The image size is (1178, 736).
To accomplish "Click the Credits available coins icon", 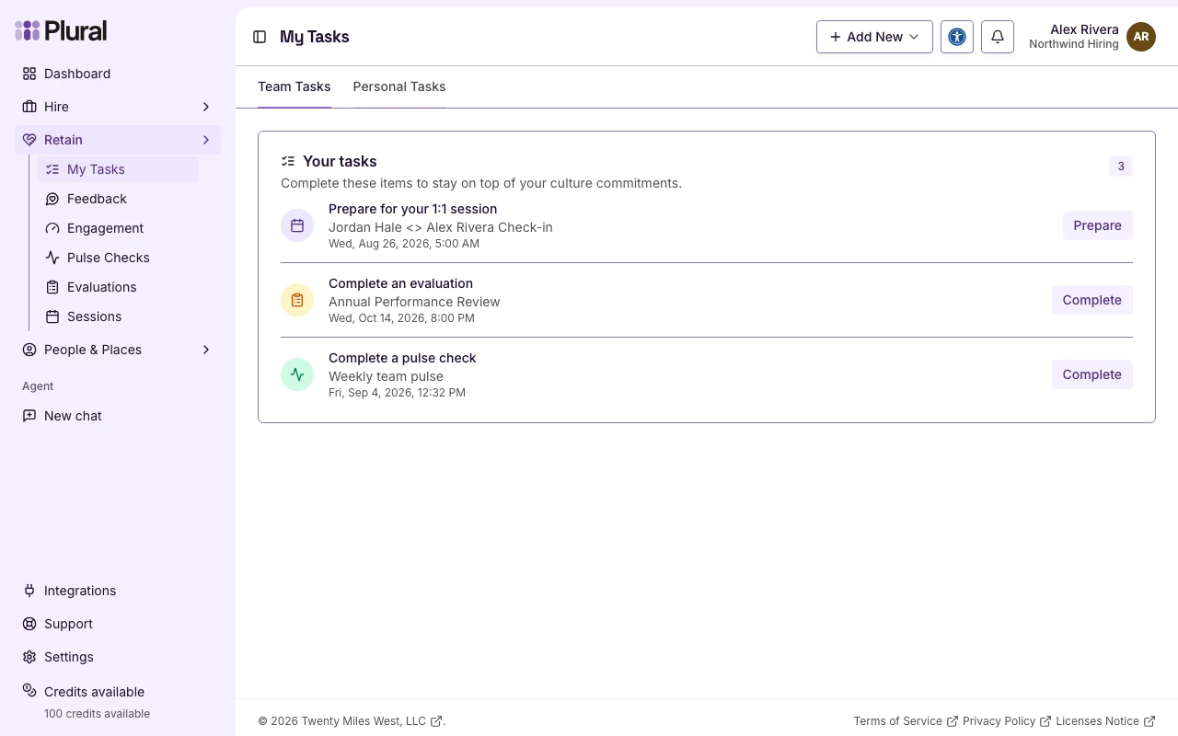I will pos(29,692).
